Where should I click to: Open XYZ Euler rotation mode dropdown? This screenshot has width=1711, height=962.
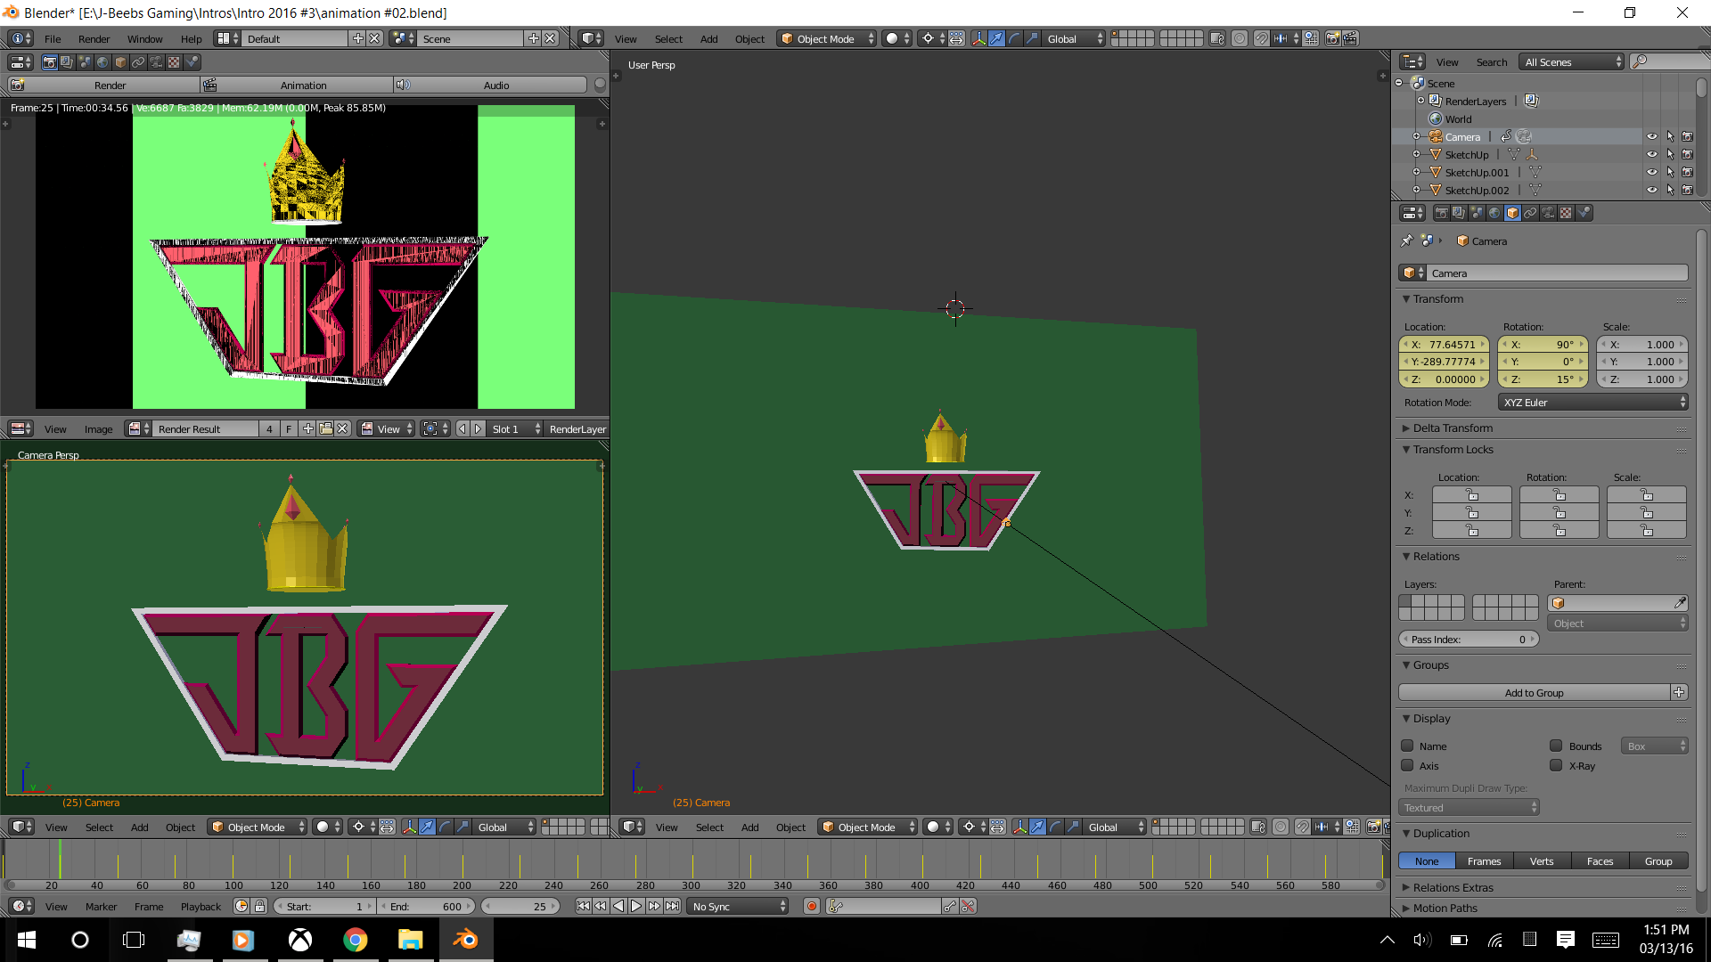pos(1592,403)
